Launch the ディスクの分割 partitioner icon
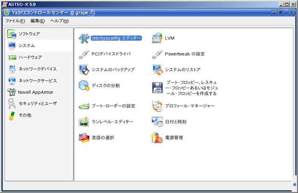This screenshot has height=193, width=298. 84,85
